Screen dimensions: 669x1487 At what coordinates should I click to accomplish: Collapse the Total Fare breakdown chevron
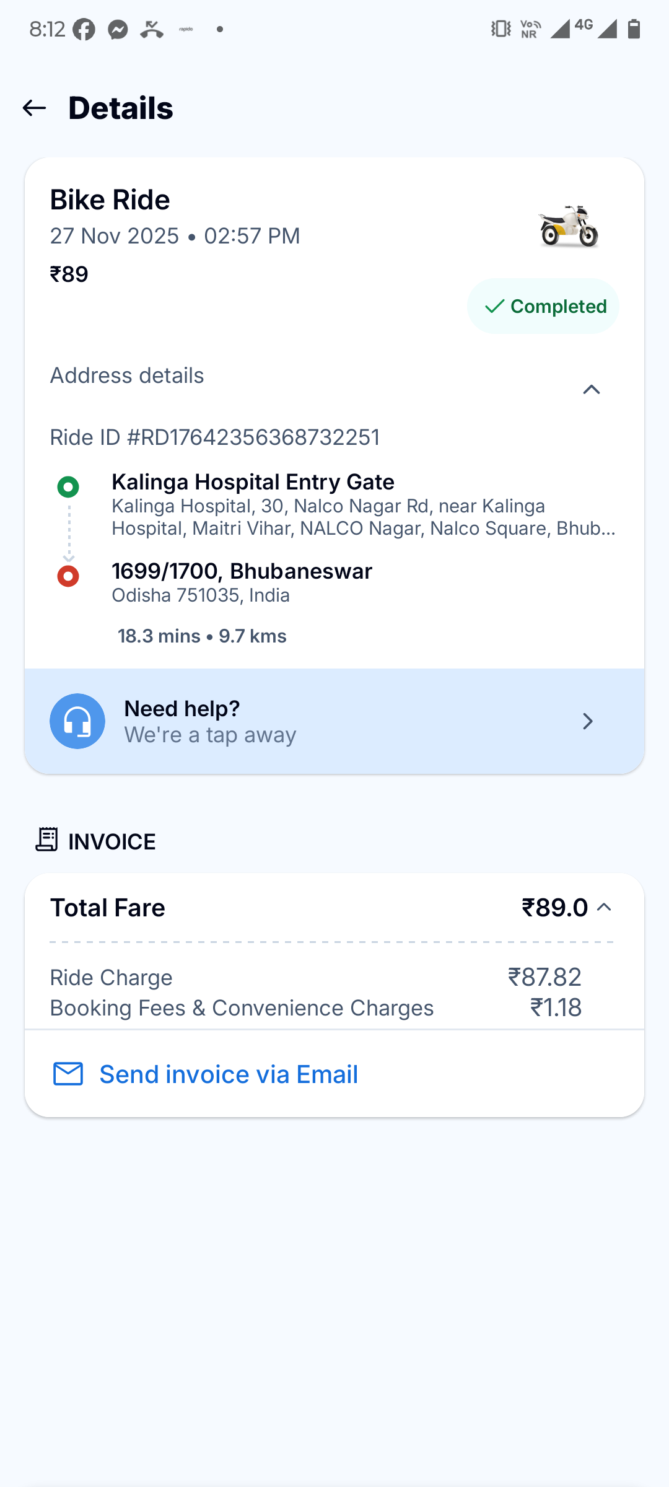tap(604, 907)
